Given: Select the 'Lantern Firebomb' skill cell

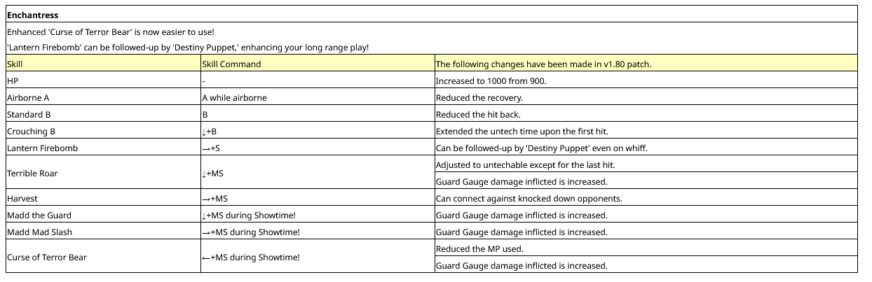Looking at the screenshot, I should tap(103, 148).
